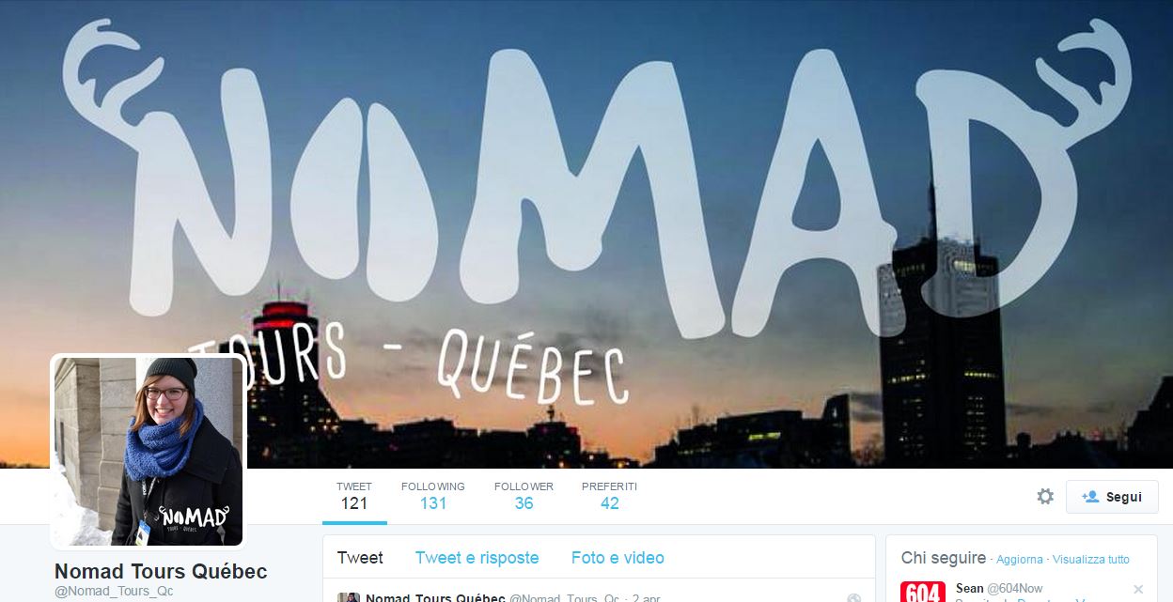
Task: Click the small avatar in first tweet
Action: [349, 597]
